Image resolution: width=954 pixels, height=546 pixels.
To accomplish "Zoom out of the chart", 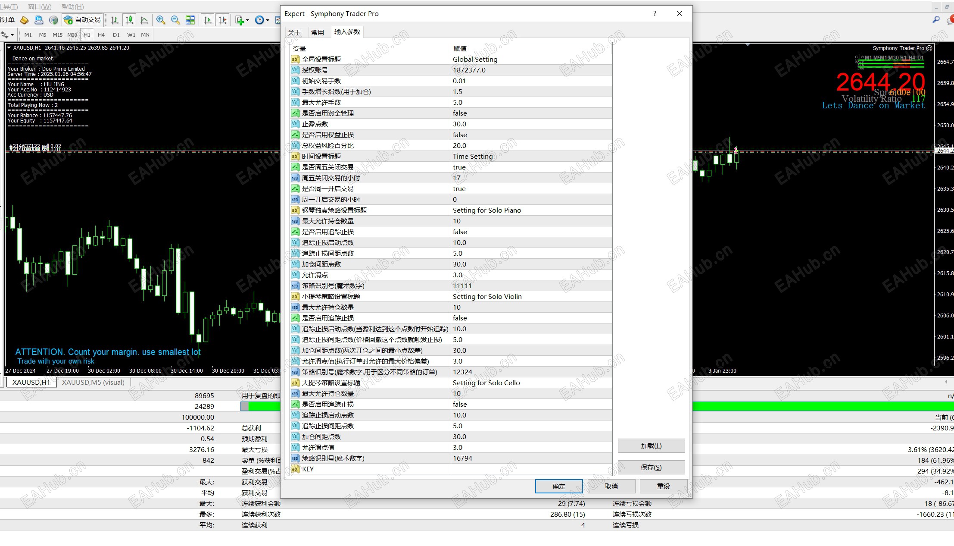I will coord(175,20).
